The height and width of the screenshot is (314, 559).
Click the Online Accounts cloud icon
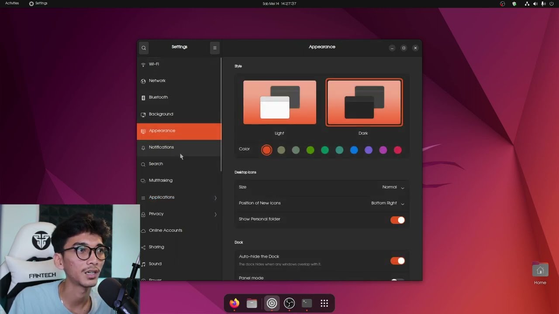[143, 231]
